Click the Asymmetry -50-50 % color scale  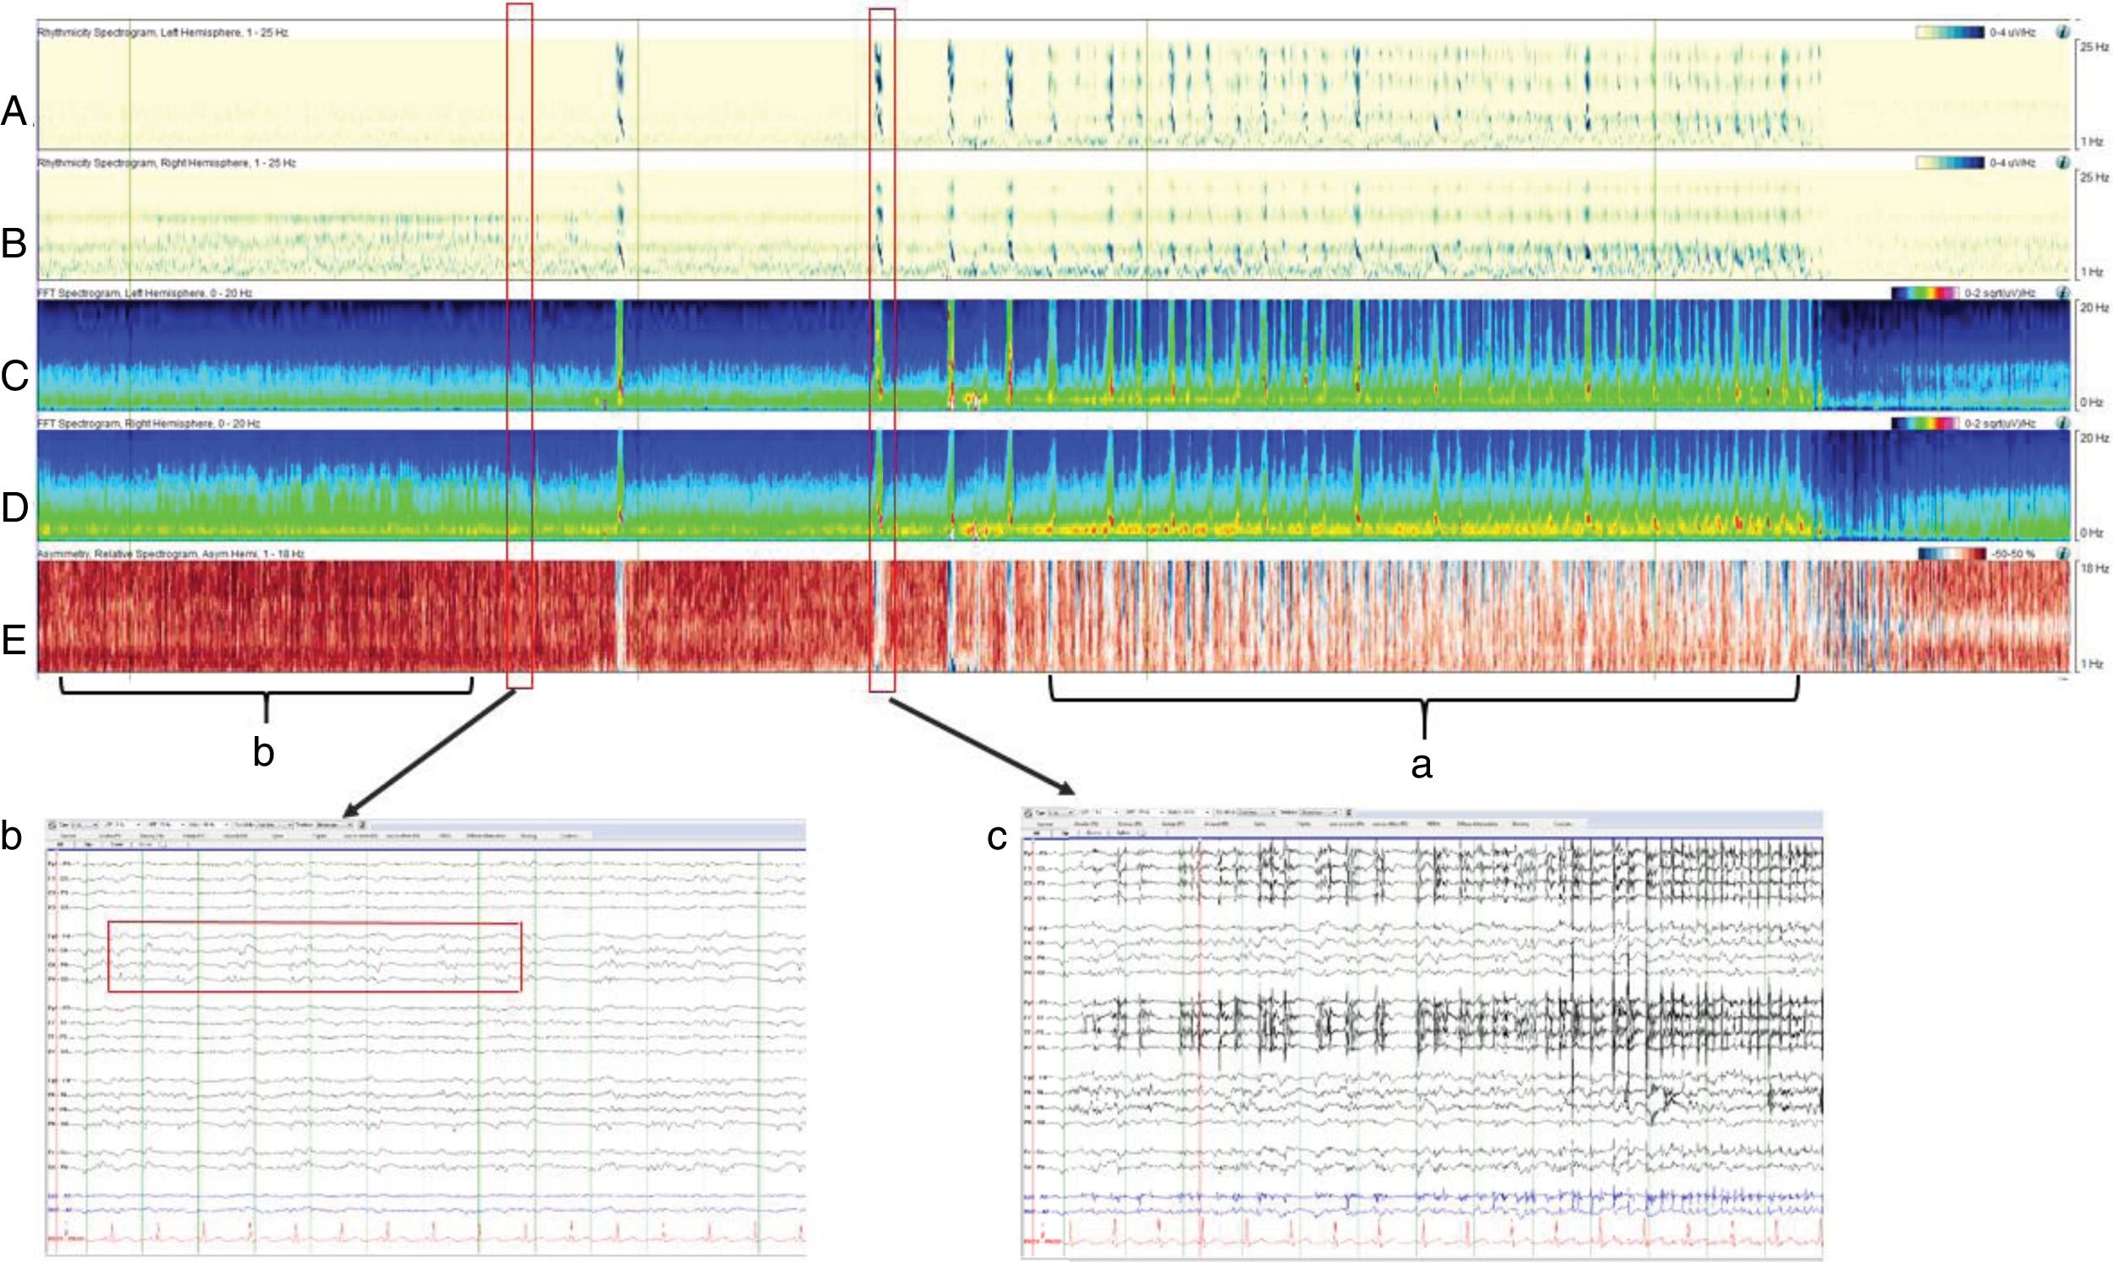[x=1953, y=554]
